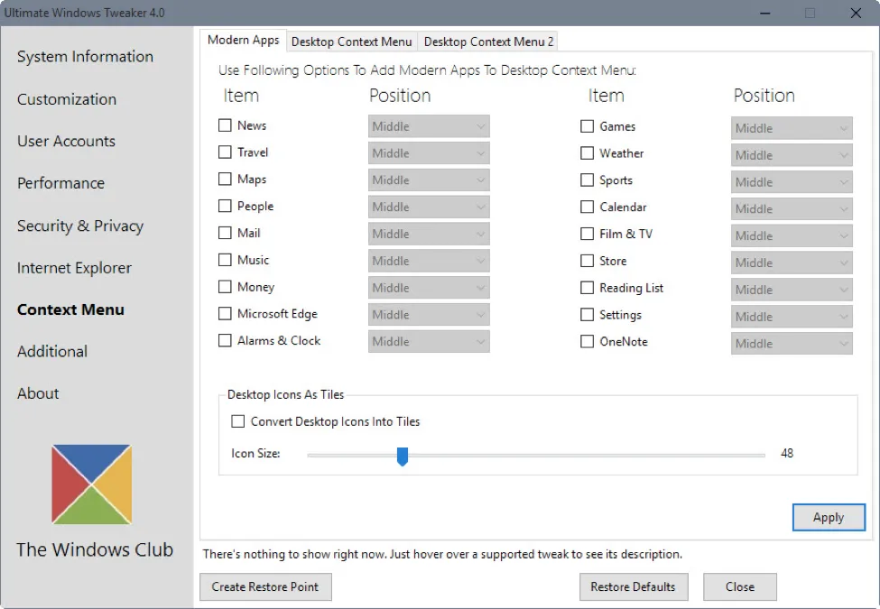
Task: Select Performance in the sidebar
Action: 60,183
